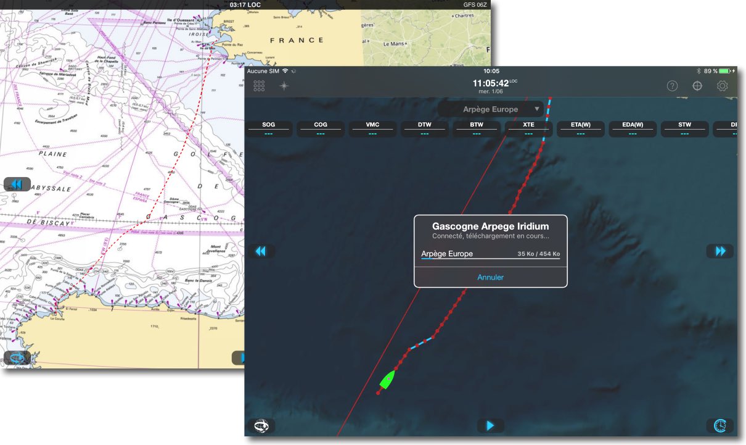
Task: Open the grid apps menu icon
Action: 259,86
